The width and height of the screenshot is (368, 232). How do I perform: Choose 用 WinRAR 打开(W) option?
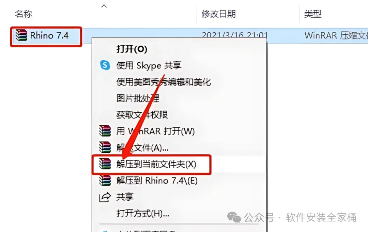(155, 131)
